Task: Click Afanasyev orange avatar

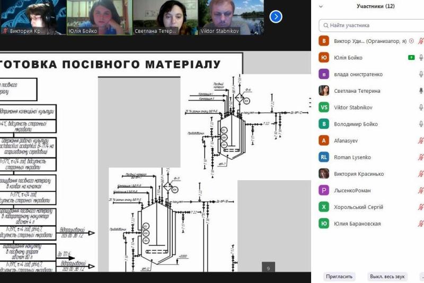Action: point(324,140)
